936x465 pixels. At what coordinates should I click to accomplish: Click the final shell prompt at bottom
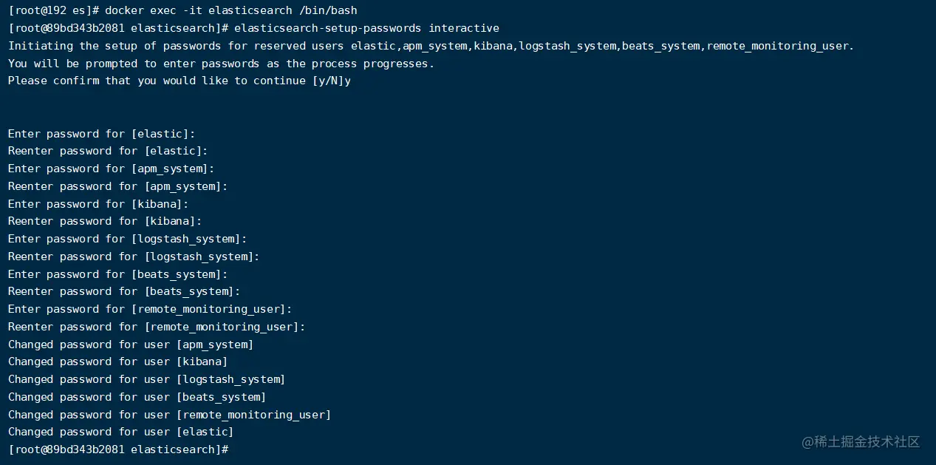click(x=118, y=449)
